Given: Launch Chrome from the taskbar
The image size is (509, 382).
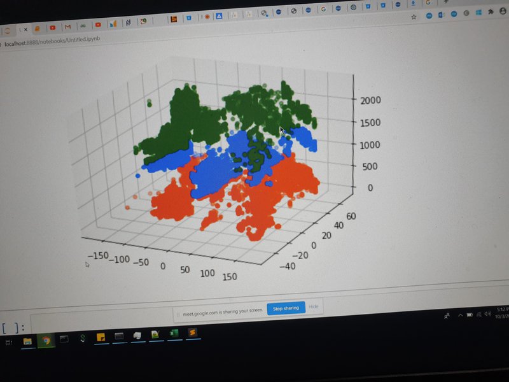Looking at the screenshot, I should coord(46,339).
